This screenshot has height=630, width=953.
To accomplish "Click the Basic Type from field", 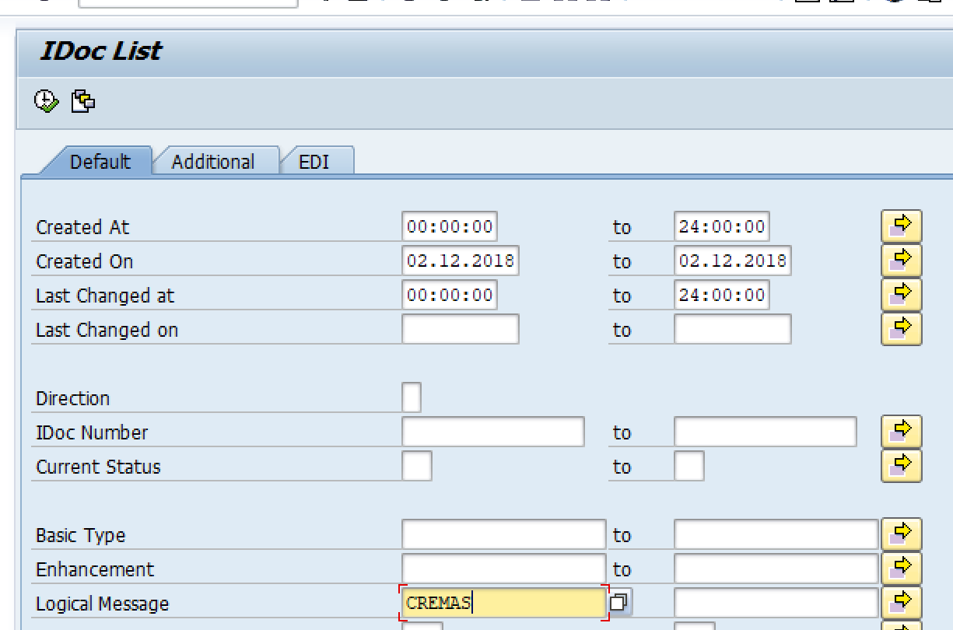I will (503, 534).
